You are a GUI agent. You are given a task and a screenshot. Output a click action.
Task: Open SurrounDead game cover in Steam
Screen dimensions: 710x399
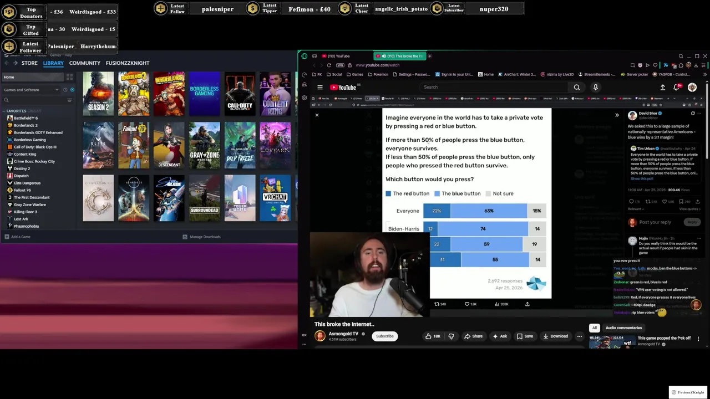204,198
